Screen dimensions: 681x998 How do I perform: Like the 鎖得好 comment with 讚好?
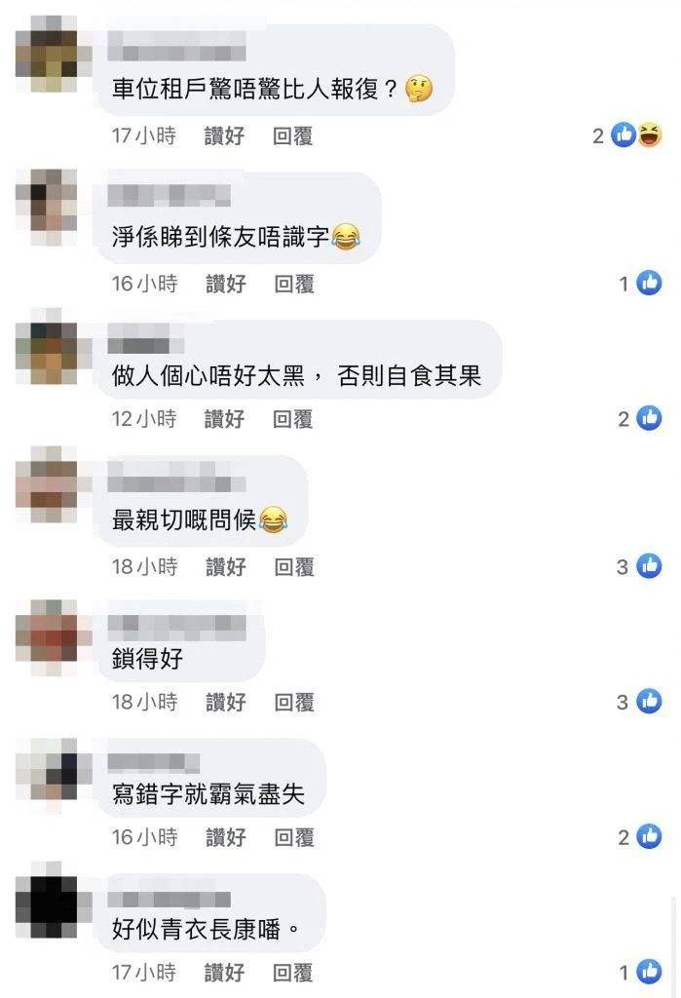click(x=226, y=702)
